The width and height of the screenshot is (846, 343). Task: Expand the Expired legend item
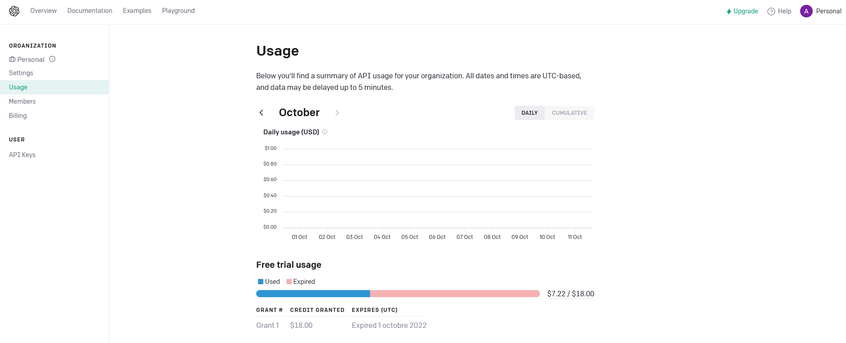(301, 281)
